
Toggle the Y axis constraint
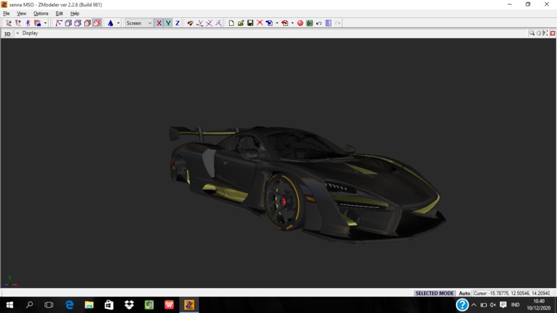(x=168, y=23)
